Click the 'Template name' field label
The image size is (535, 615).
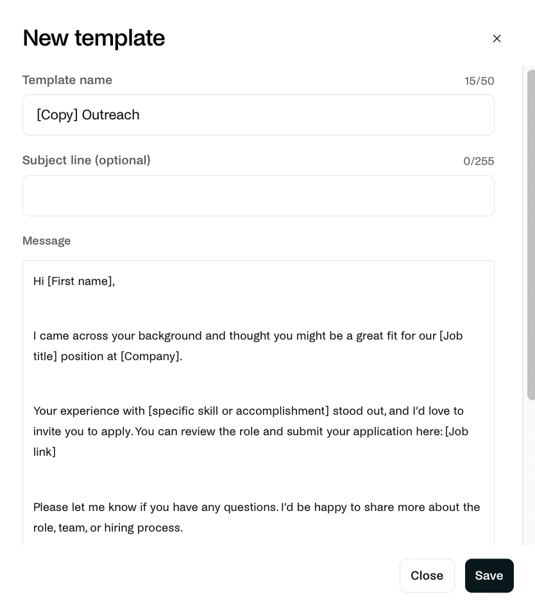pos(67,80)
